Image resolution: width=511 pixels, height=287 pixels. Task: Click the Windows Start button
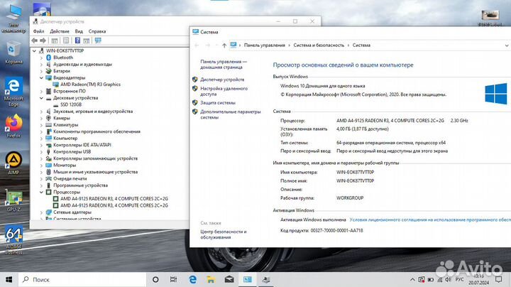tap(9, 279)
